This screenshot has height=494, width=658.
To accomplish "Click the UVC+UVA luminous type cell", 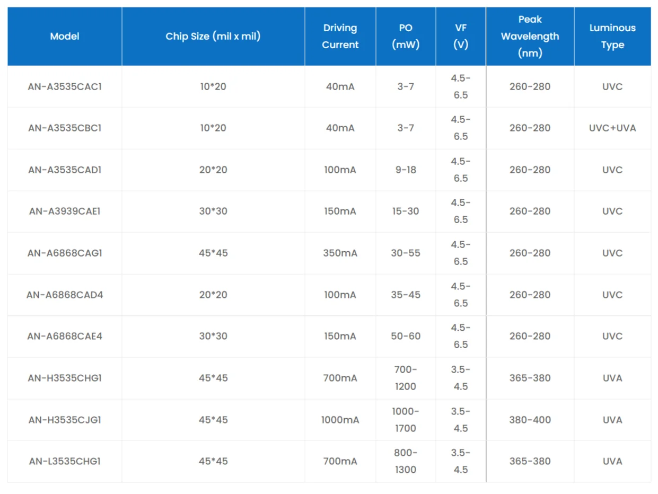I will (x=612, y=128).
